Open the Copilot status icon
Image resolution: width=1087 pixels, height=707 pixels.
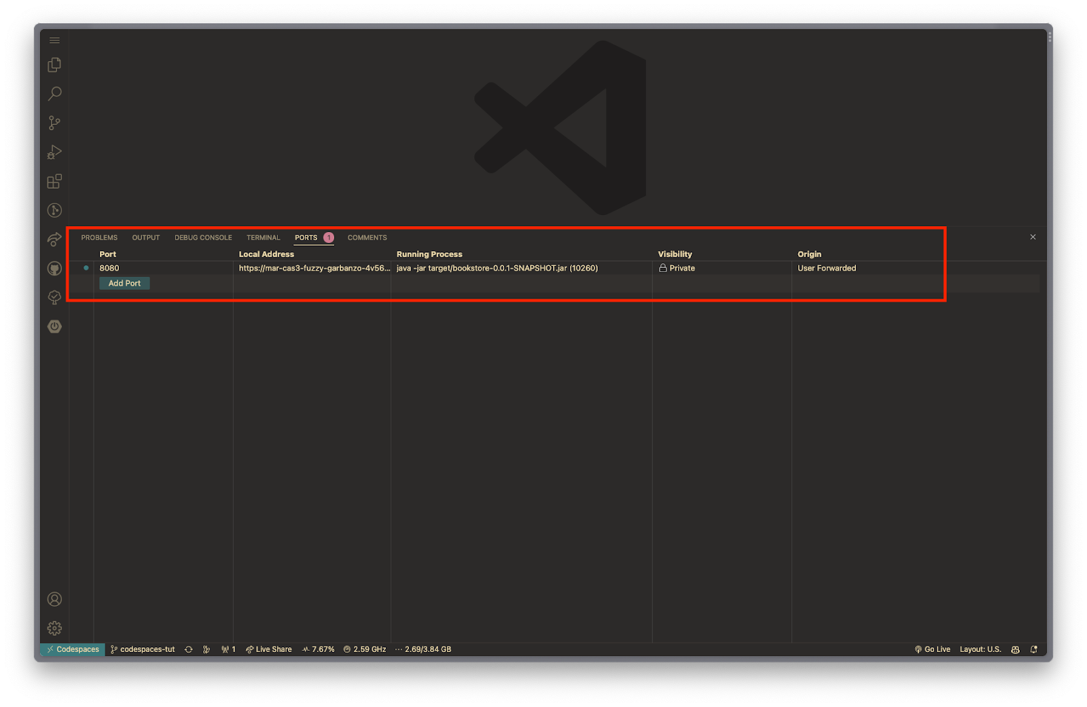[x=1015, y=649]
